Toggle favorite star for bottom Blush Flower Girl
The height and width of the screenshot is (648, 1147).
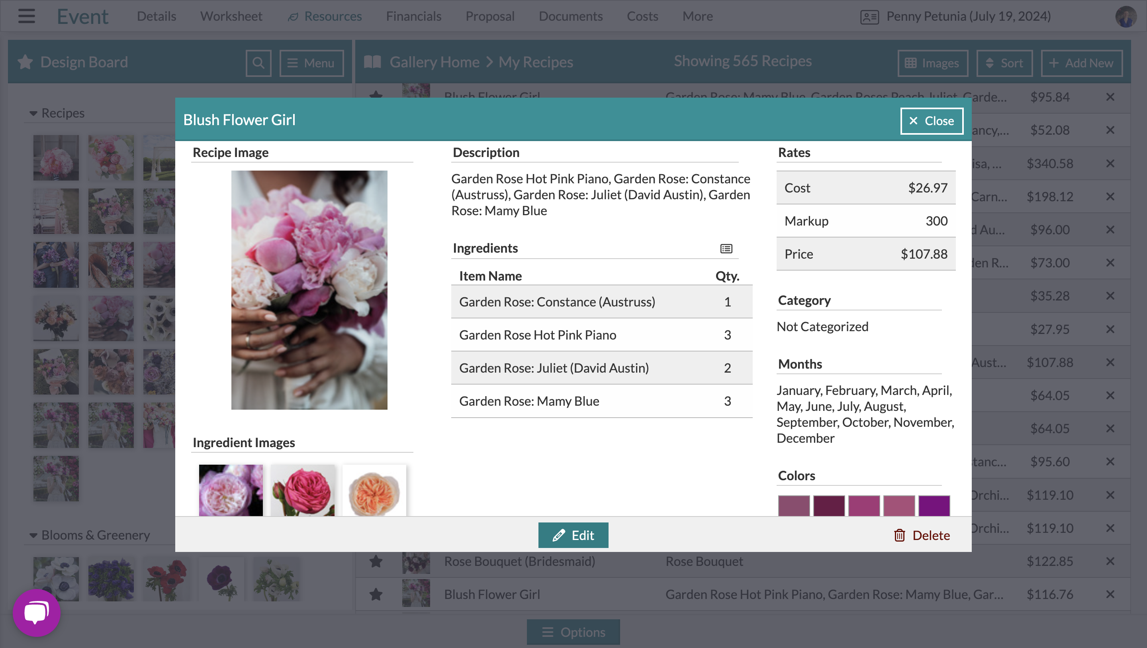point(376,594)
